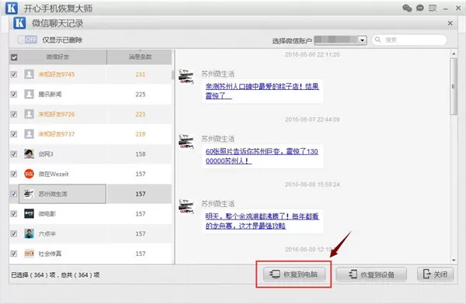Image resolution: width=466 pixels, height=304 pixels.
Task: Sort by 微信好友 column header
Action: (57, 57)
